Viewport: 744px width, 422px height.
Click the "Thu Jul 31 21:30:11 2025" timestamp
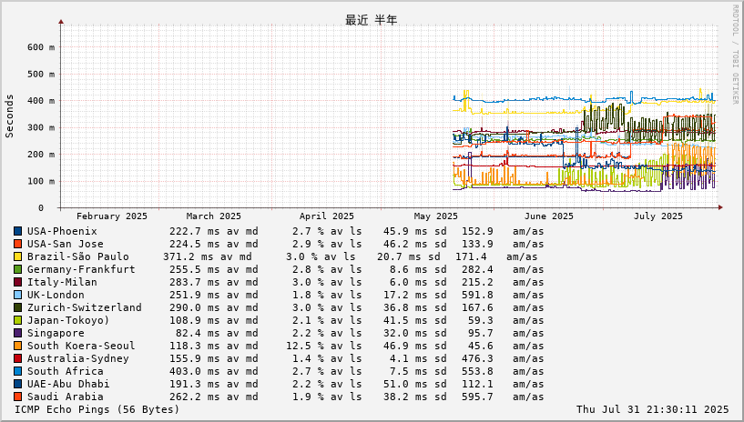click(652, 409)
